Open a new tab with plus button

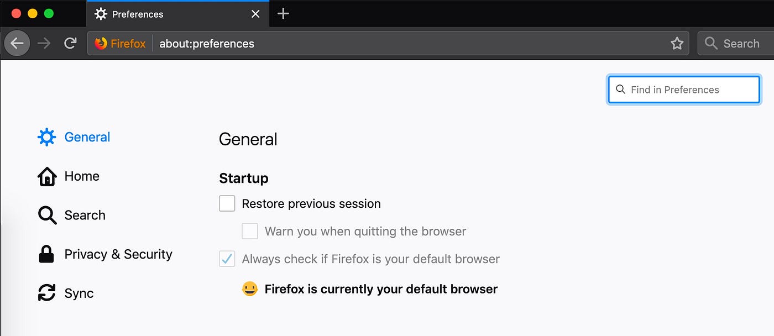click(x=283, y=14)
